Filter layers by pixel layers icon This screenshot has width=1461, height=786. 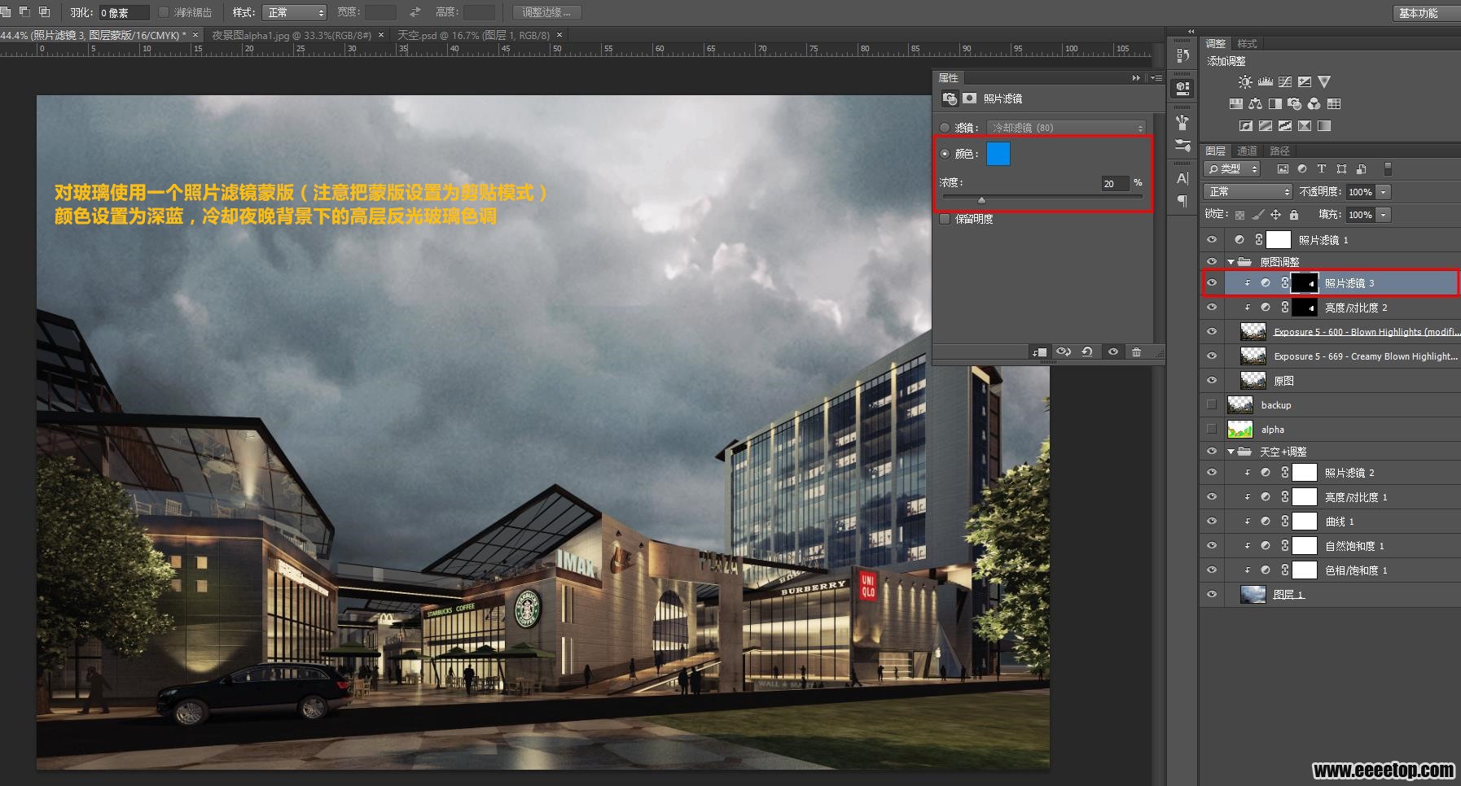click(x=1283, y=168)
